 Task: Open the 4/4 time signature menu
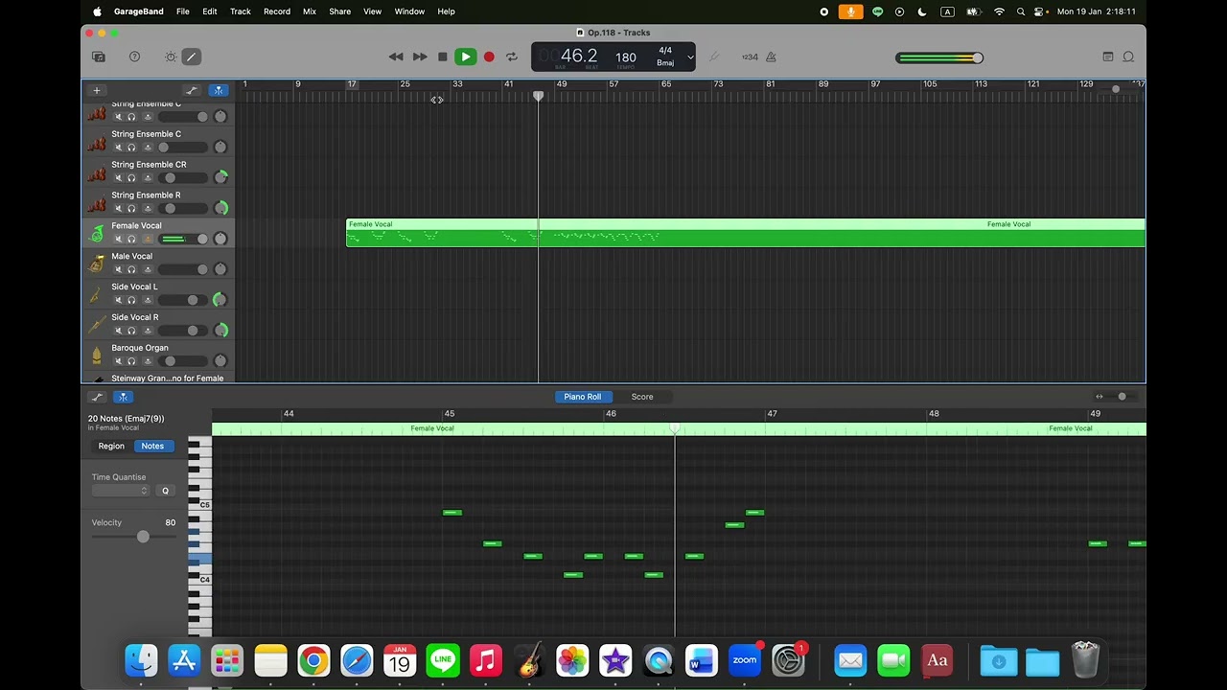click(665, 51)
